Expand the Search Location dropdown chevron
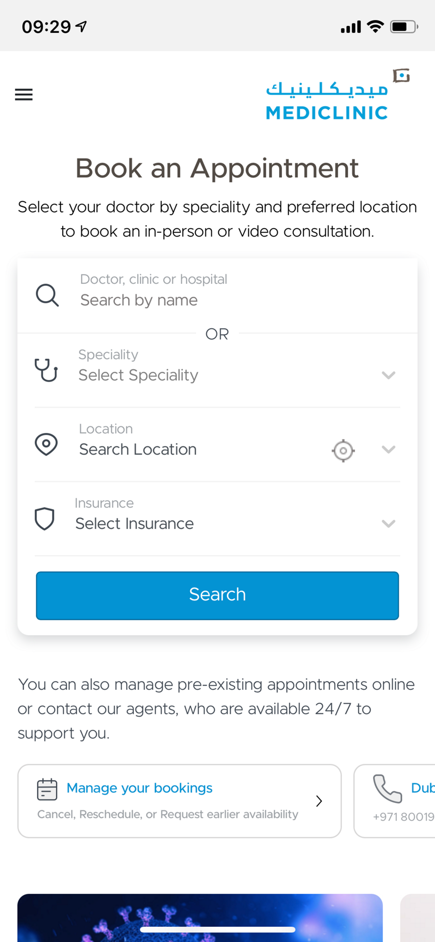Screen dimensions: 435x942 click(388, 450)
